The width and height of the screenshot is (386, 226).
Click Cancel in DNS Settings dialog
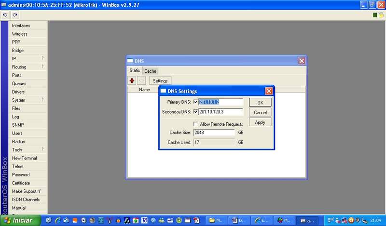click(x=260, y=112)
